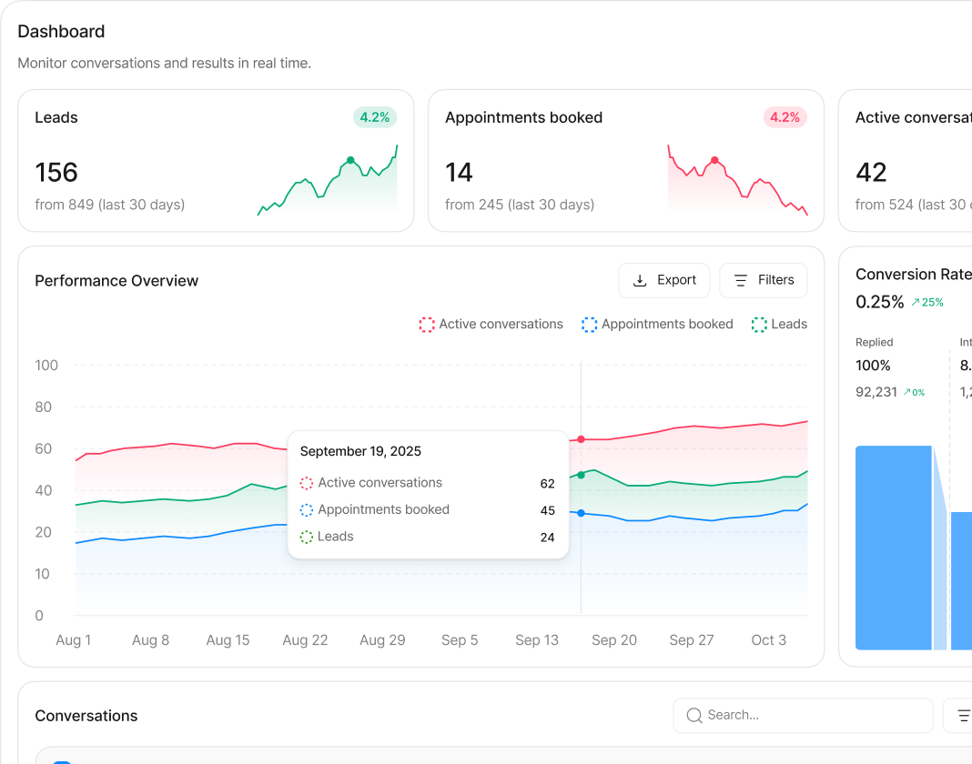This screenshot has width=972, height=764.
Task: Click the Appointments booked sparkline red point
Action: pos(714,160)
